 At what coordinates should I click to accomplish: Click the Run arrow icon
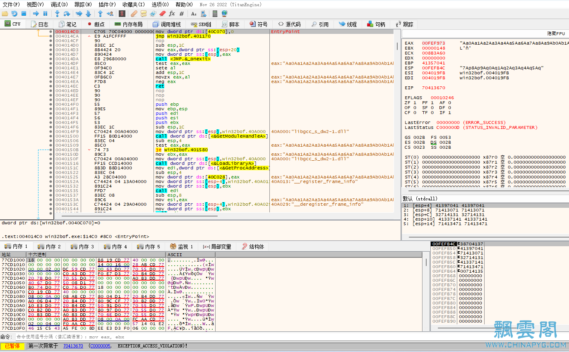point(36,14)
